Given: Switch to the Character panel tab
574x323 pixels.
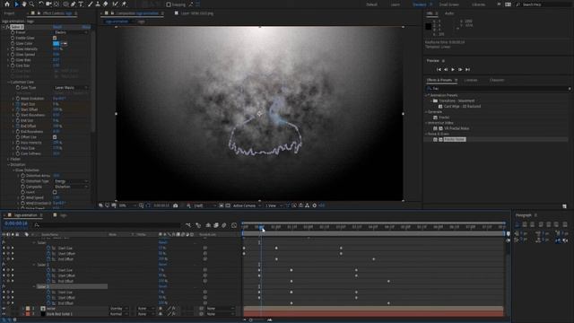Looking at the screenshot, I should pos(497,80).
